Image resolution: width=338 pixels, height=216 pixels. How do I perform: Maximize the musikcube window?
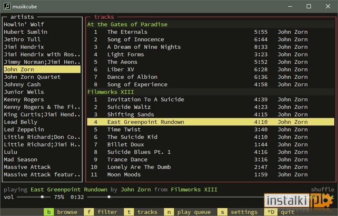pyautogui.click(x=309, y=6)
